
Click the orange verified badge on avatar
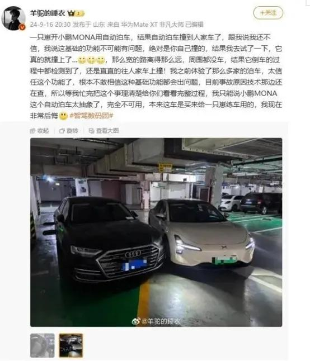pyautogui.click(x=22, y=27)
